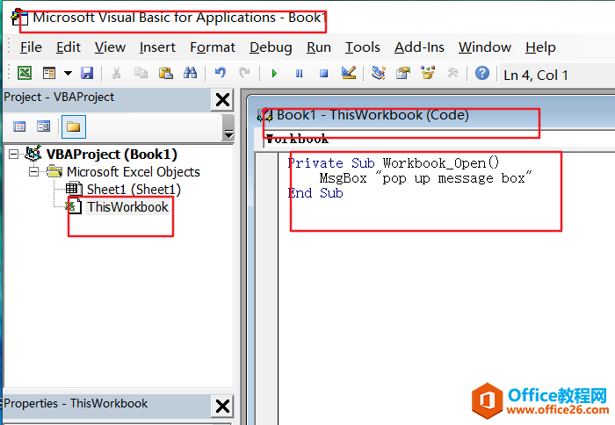This screenshot has height=425, width=615.
Task: Click the Paste clipboard icon
Action: 166,73
